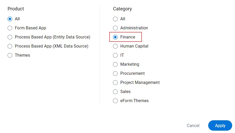Select the Procurement category

(x=115, y=74)
